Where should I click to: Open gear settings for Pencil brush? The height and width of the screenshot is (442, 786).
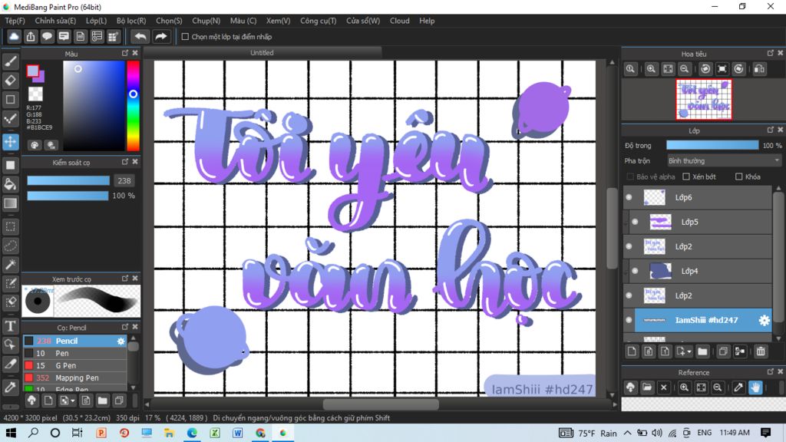121,341
